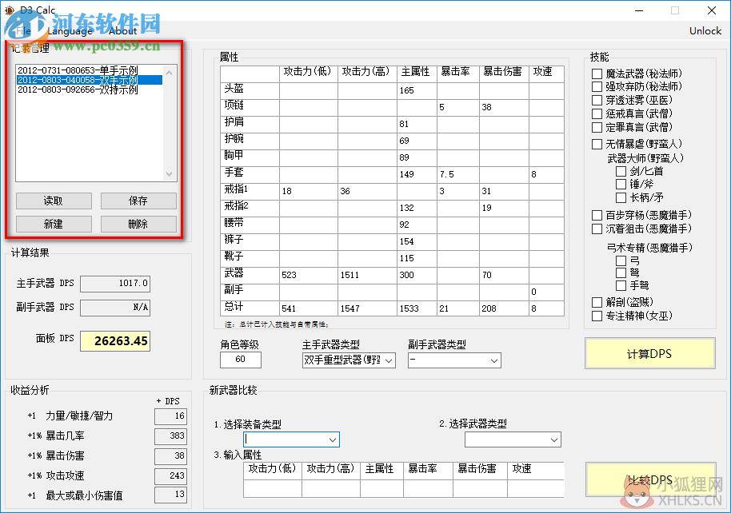
Task: Open the 副手武器类型 dropdown
Action: [x=454, y=360]
